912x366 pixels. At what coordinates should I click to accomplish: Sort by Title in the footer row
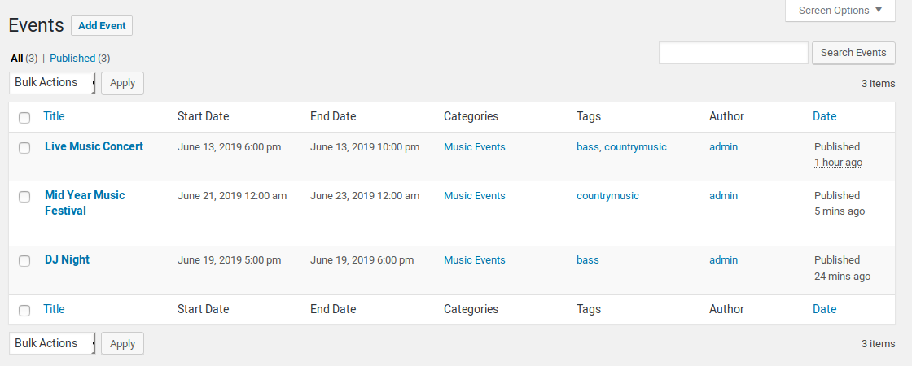[54, 309]
